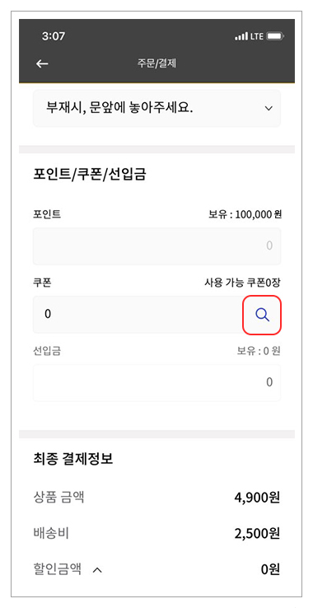
Task: Tap the 포인트/쿠폰/선입금 section heading
Action: [x=90, y=175]
